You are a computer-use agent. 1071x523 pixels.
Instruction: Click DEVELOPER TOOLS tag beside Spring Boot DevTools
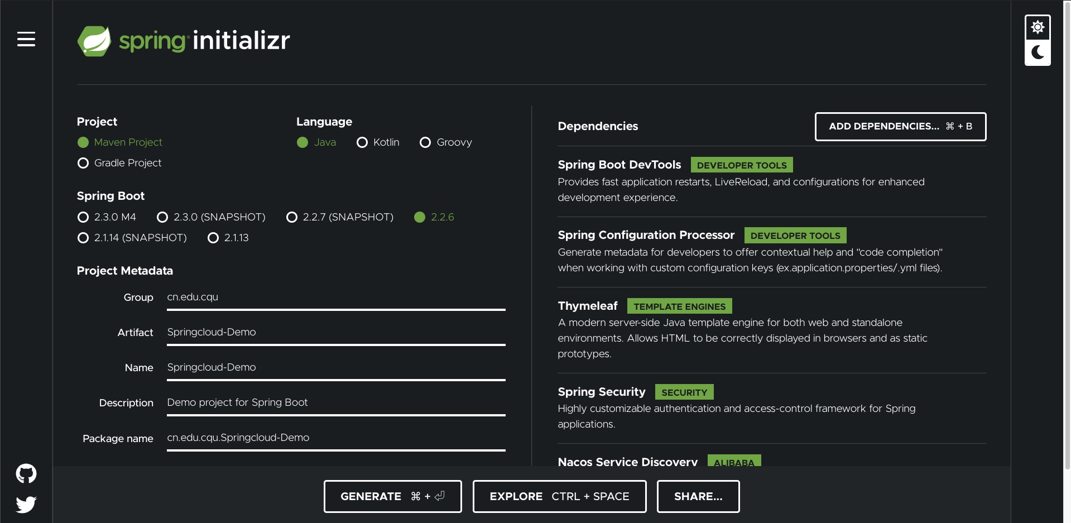(x=742, y=165)
